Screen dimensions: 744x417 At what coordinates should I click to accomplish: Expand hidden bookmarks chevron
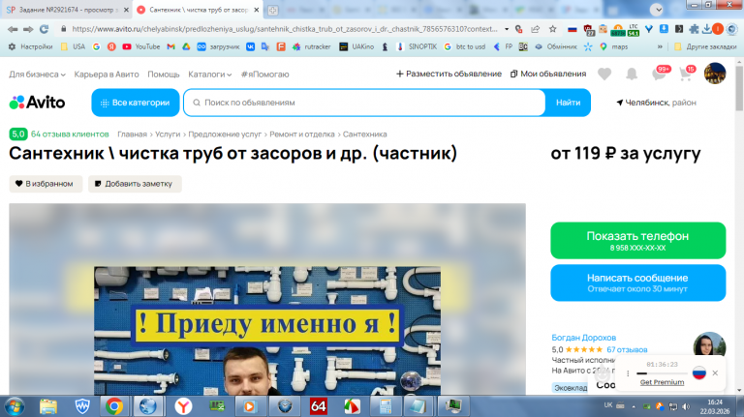pyautogui.click(x=660, y=46)
